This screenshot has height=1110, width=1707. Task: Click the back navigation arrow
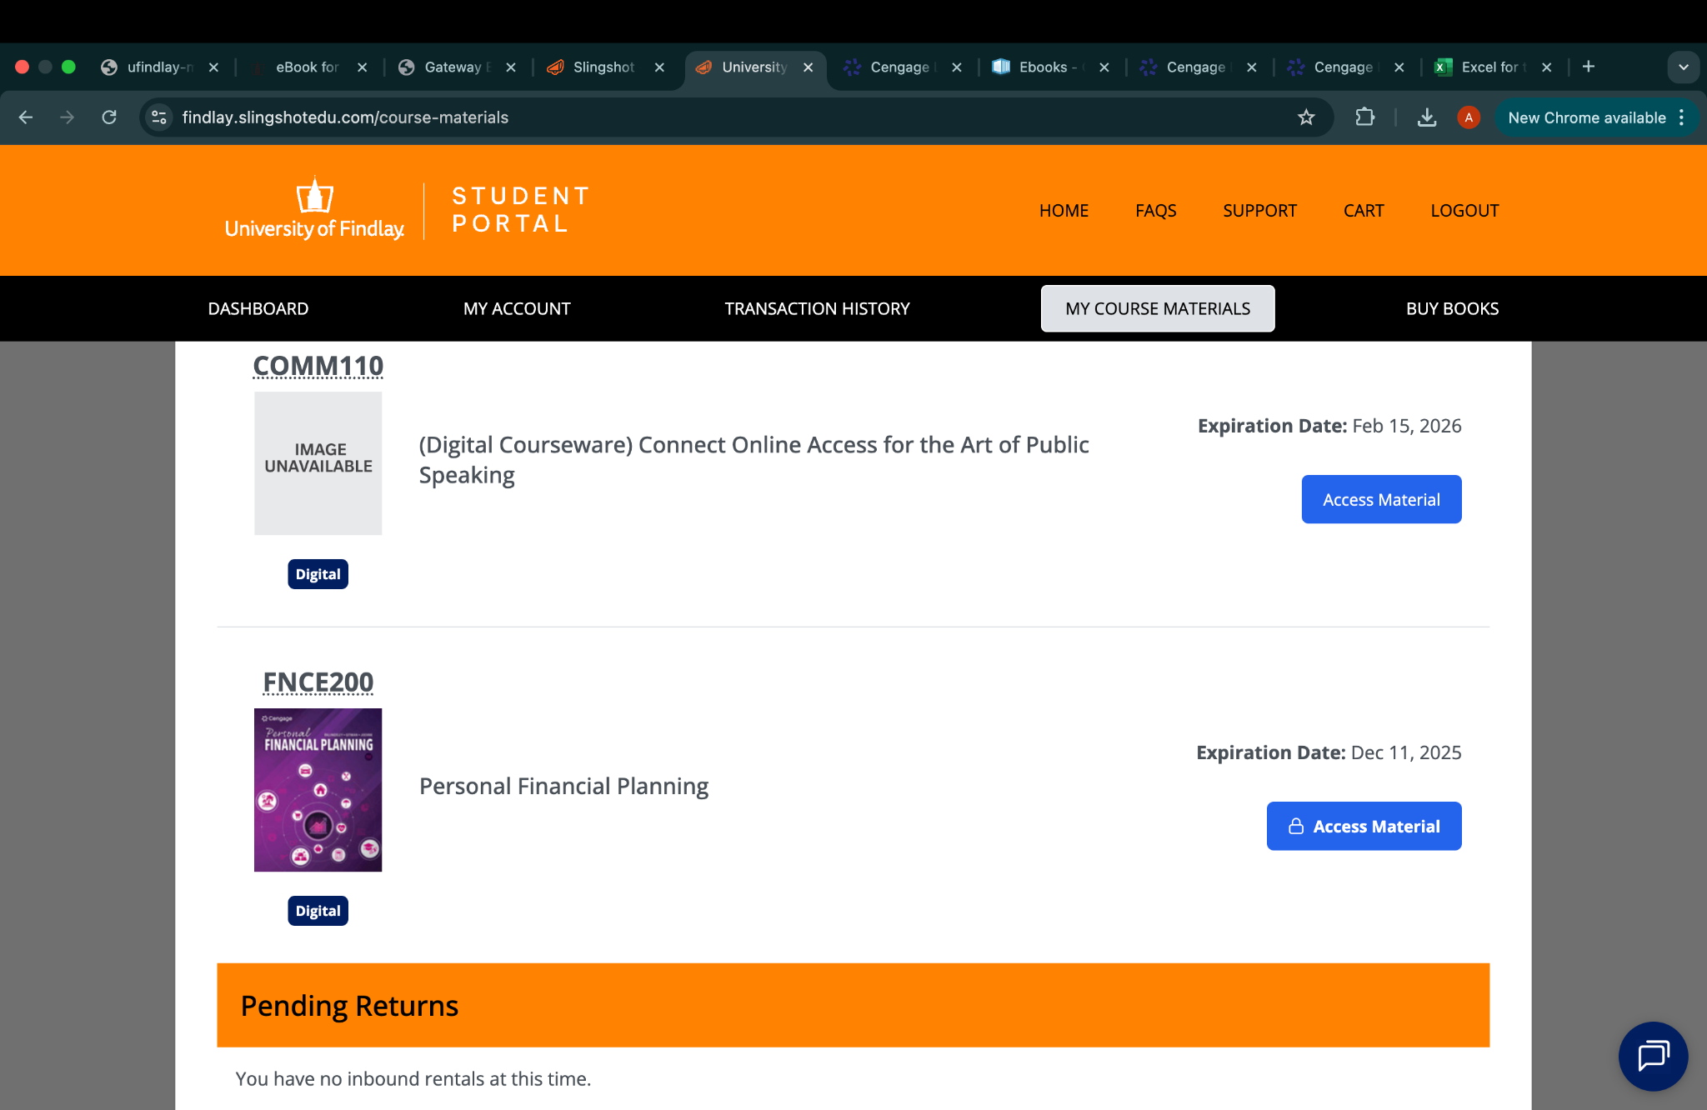pyautogui.click(x=26, y=117)
